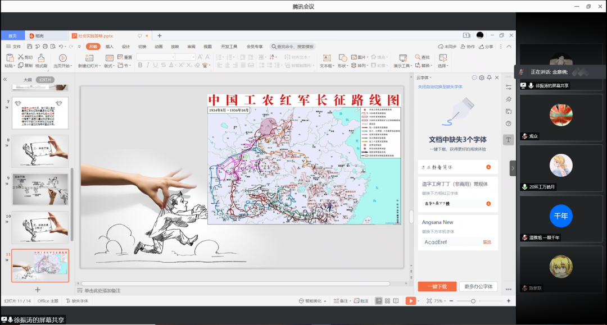Adjust the zoom slider in status bar

pos(473,301)
